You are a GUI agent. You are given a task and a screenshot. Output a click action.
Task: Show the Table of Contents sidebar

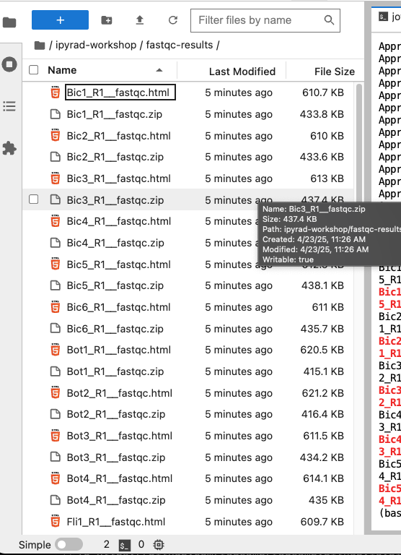click(9, 106)
